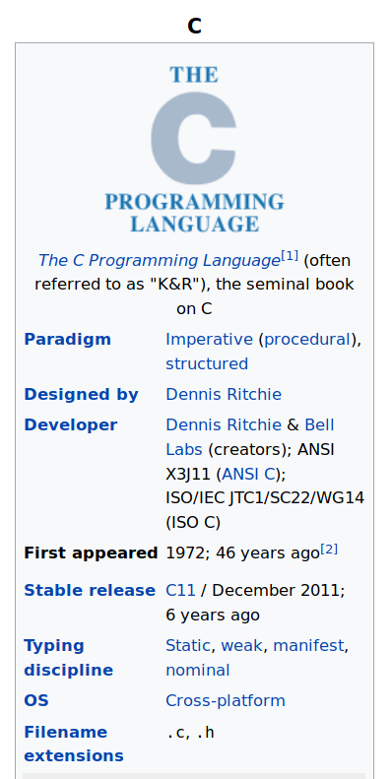The image size is (391, 779).
Task: Click the 'December 2011' release date text
Action: click(x=275, y=590)
